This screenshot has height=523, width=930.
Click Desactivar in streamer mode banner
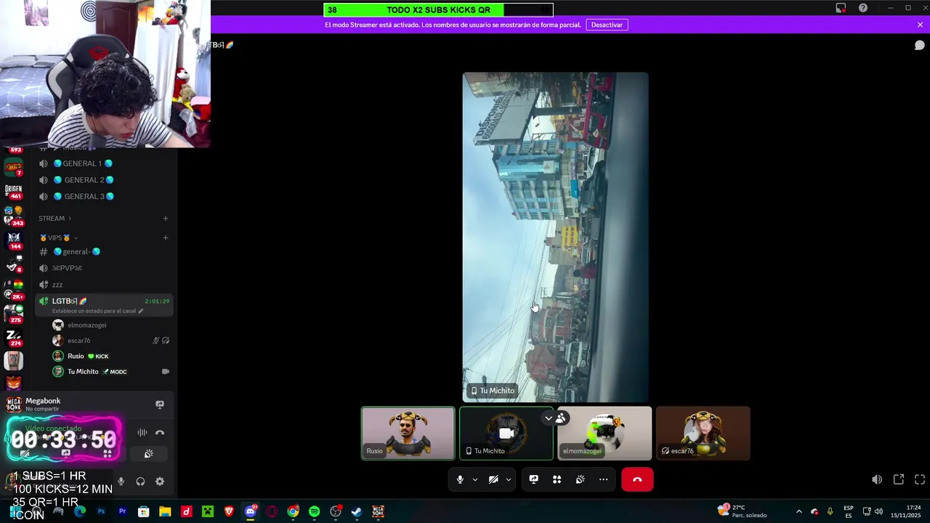(607, 25)
